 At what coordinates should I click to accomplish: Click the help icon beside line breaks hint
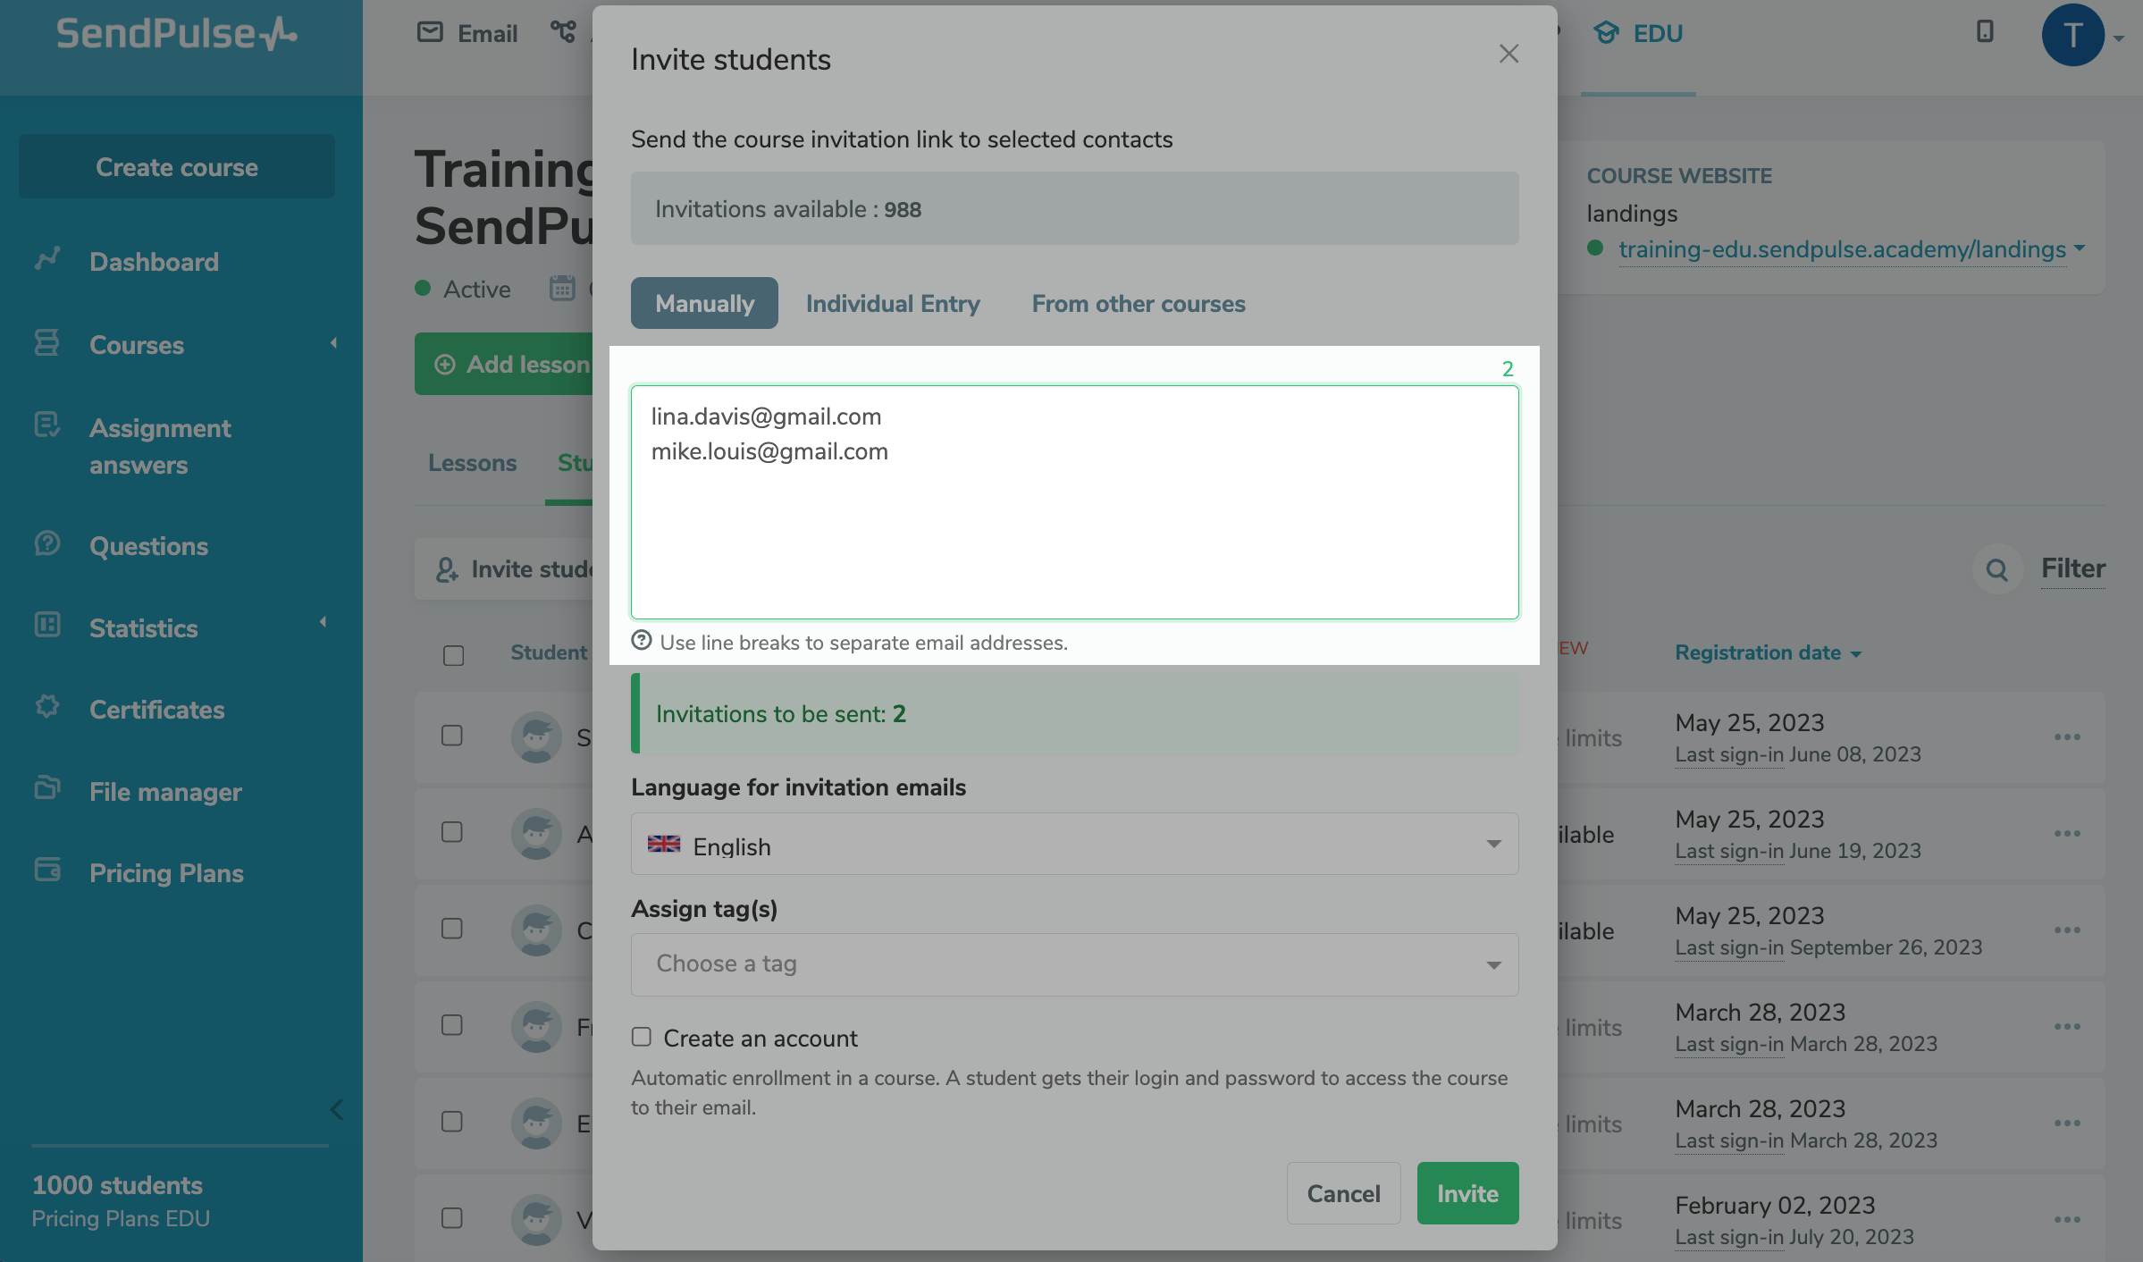pos(642,641)
